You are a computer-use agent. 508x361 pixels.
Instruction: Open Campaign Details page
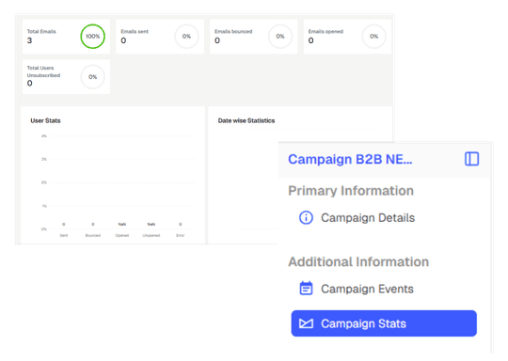click(x=368, y=217)
